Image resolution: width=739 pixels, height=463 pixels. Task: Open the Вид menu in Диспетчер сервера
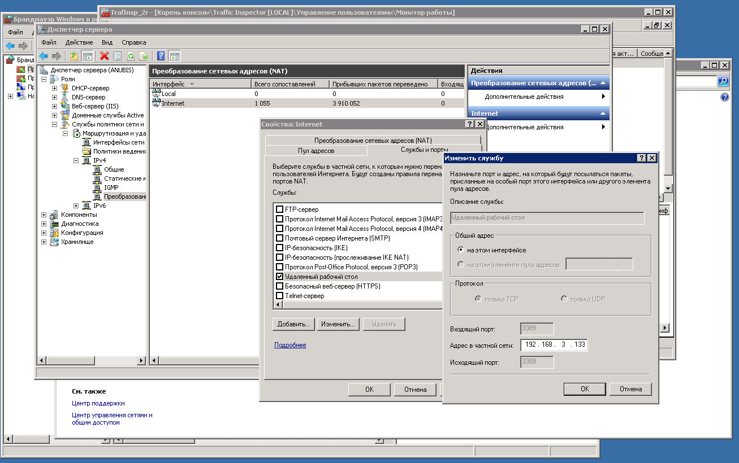[107, 42]
